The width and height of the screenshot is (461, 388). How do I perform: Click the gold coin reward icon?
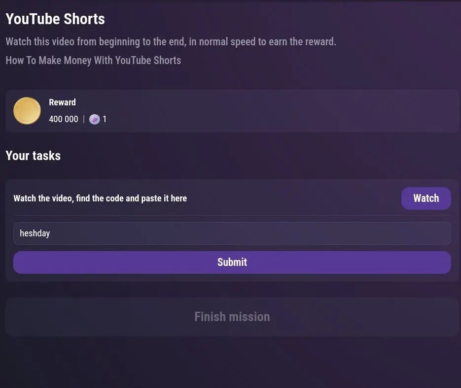[x=27, y=111]
